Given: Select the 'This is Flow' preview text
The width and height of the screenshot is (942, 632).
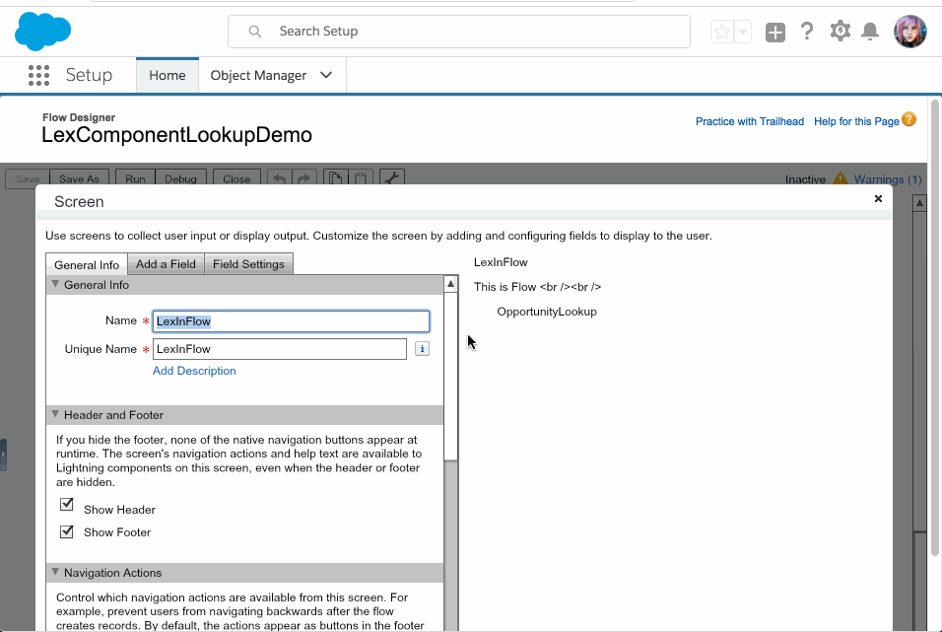Looking at the screenshot, I should tap(537, 287).
